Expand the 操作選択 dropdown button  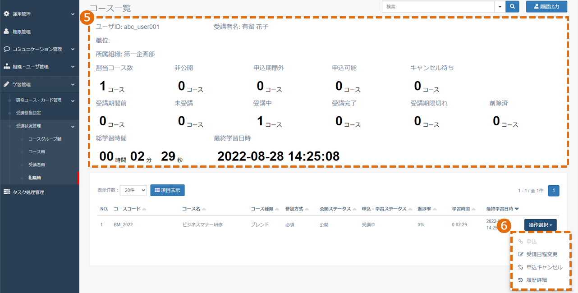[540, 224]
